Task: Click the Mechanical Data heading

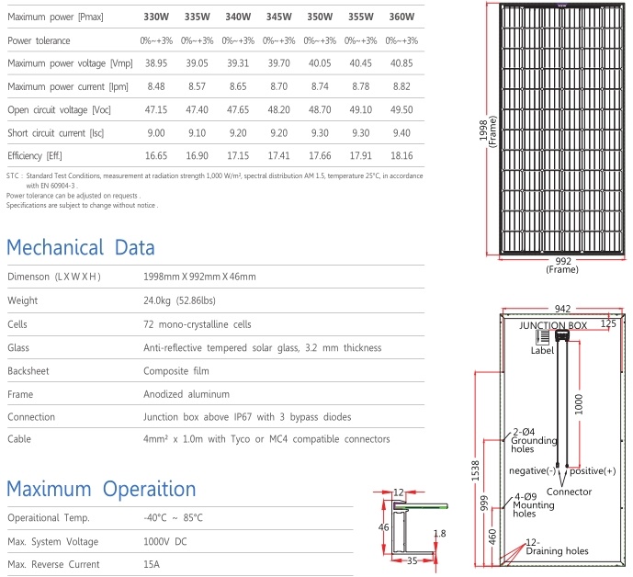Action: (81, 247)
